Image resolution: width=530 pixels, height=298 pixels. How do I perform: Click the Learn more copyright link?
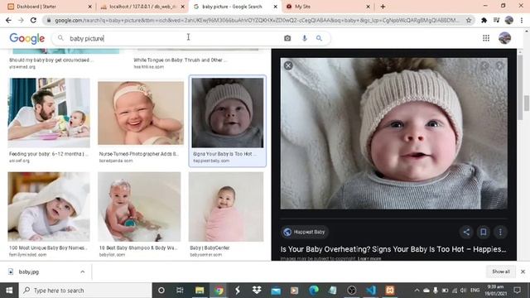point(369,258)
